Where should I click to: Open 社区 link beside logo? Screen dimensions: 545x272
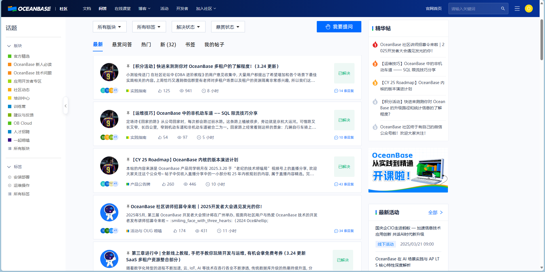tap(64, 9)
